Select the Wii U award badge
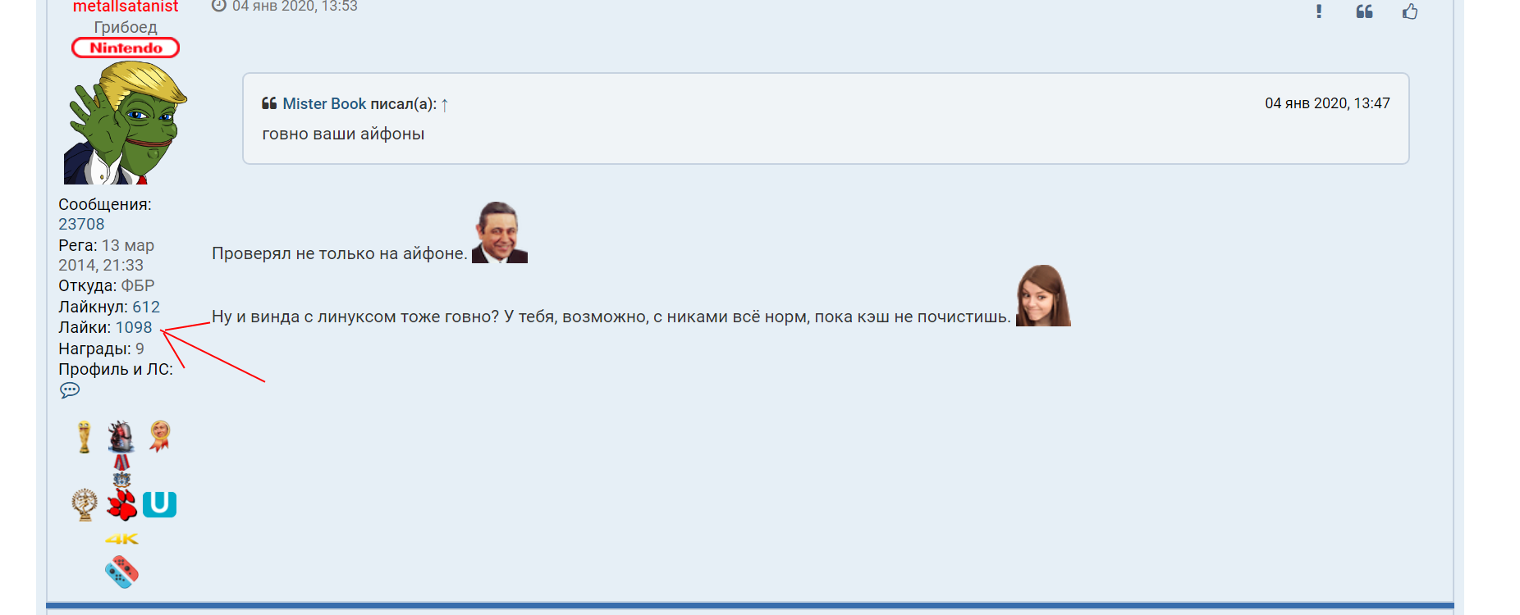The image size is (1520, 615). (159, 504)
